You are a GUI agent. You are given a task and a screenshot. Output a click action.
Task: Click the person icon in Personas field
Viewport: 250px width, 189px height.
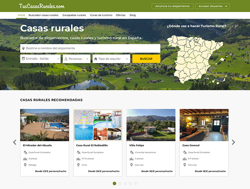(x=65, y=59)
